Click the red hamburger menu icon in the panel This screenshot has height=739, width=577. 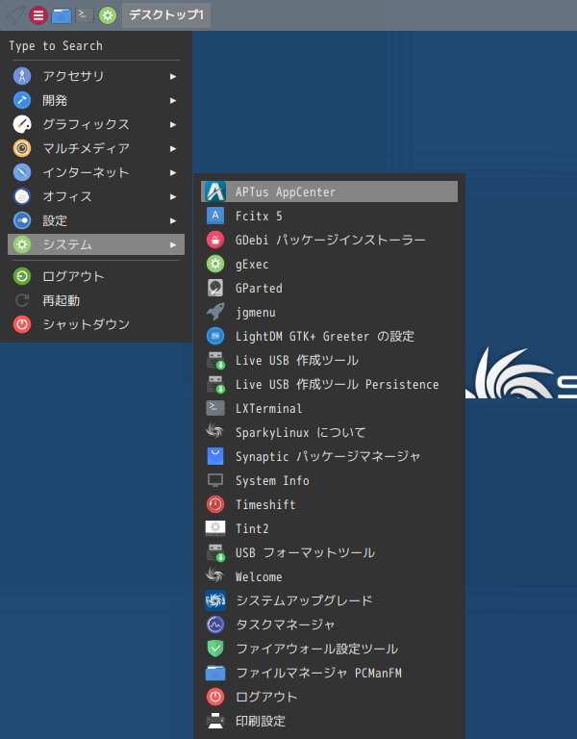point(38,15)
